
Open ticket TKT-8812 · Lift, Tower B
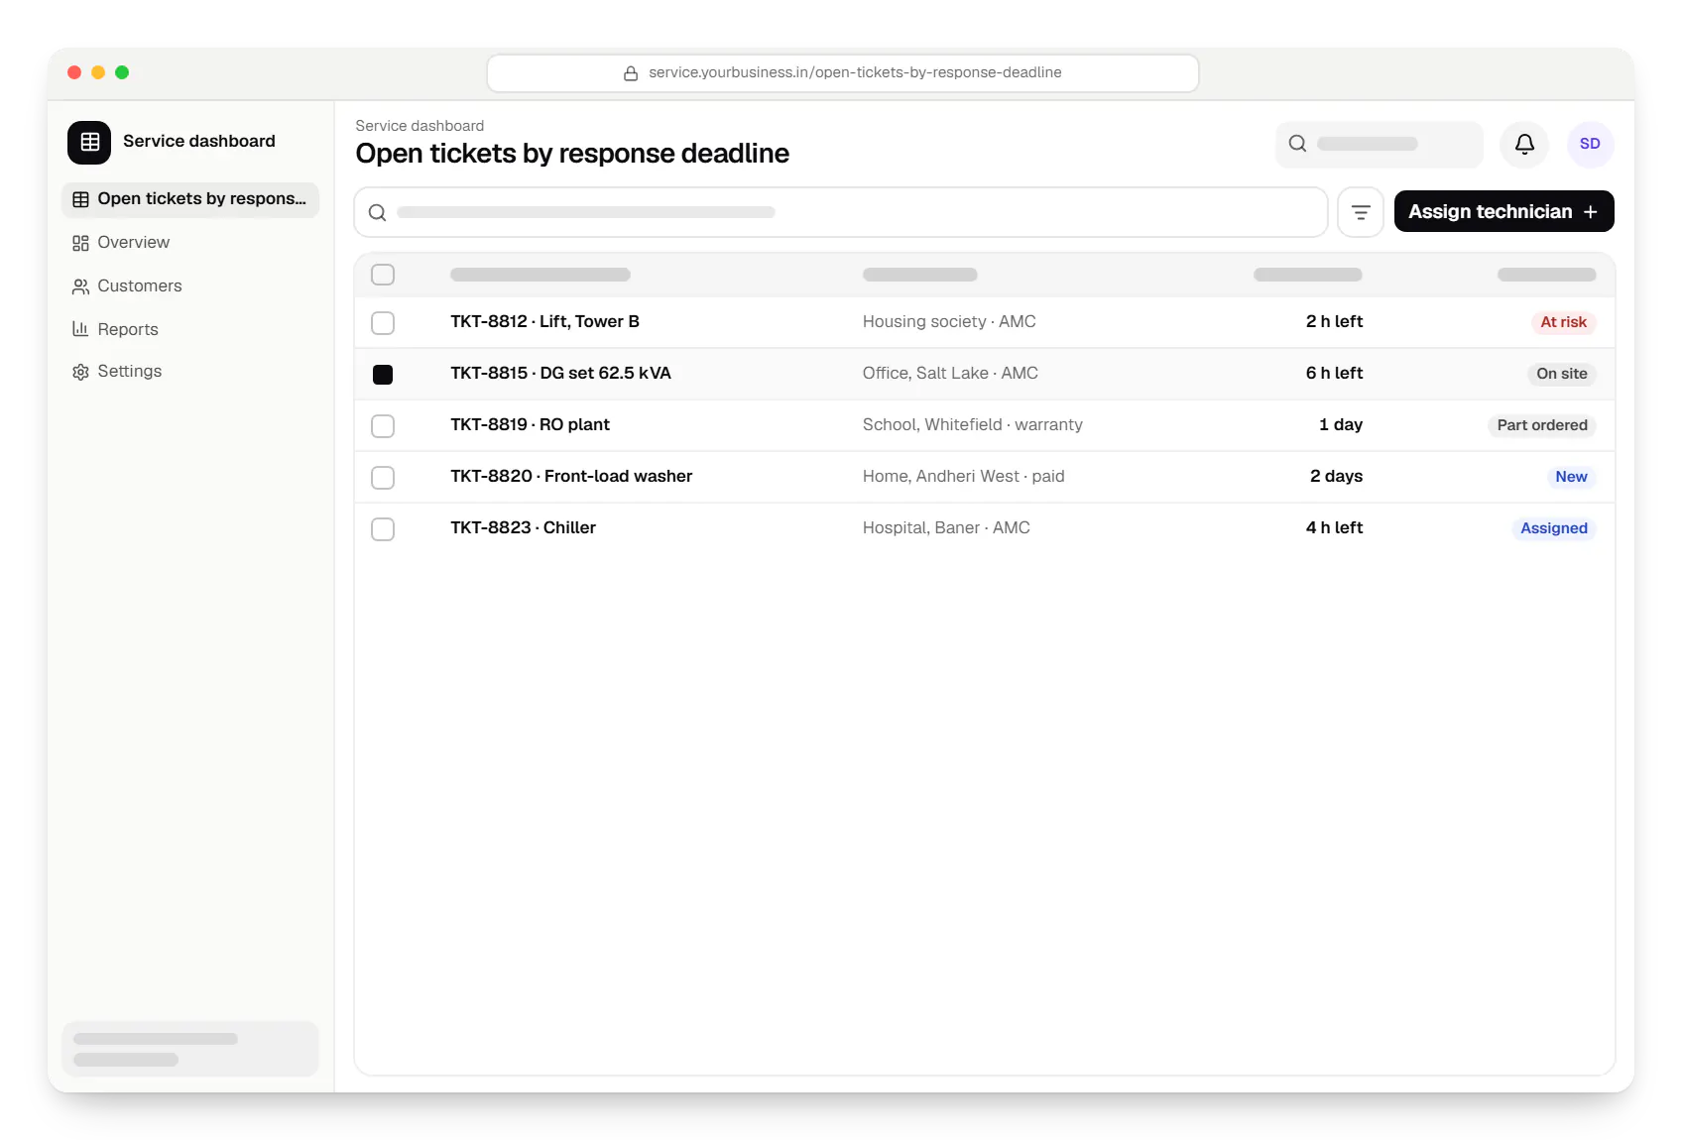click(544, 322)
